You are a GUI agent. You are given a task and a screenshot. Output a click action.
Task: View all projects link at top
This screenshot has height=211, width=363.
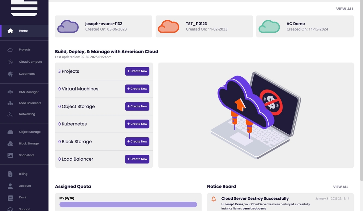point(345,9)
